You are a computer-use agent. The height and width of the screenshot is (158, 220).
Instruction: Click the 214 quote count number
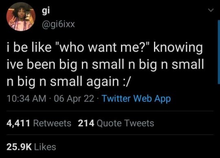click(86, 123)
